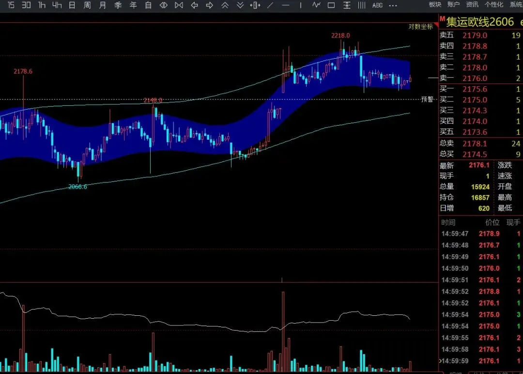Open the 资讯 menu

coord(472,4)
